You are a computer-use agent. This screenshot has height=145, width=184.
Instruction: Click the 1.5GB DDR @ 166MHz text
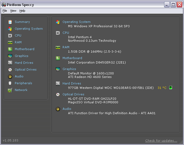[x=94, y=52]
